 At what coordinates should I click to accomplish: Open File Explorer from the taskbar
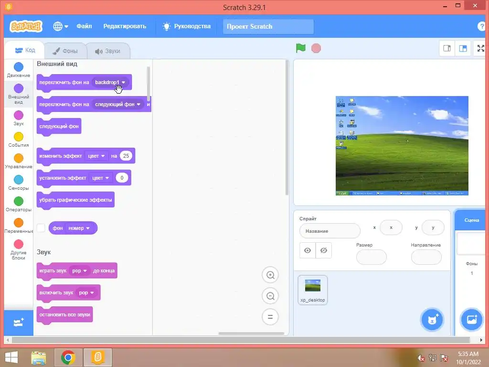pos(39,357)
